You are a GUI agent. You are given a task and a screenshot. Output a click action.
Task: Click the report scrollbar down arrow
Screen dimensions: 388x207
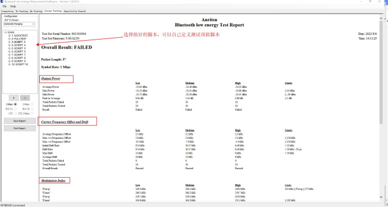point(381,197)
